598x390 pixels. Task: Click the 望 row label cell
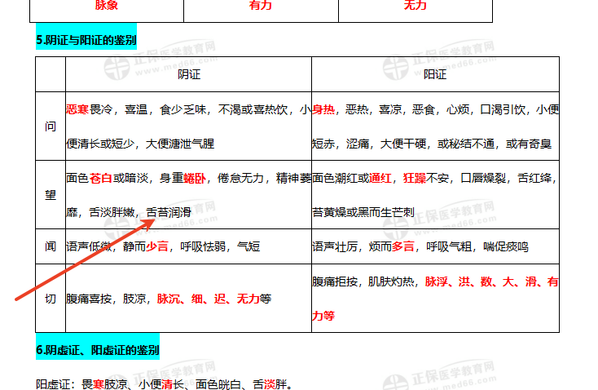pyautogui.click(x=51, y=194)
